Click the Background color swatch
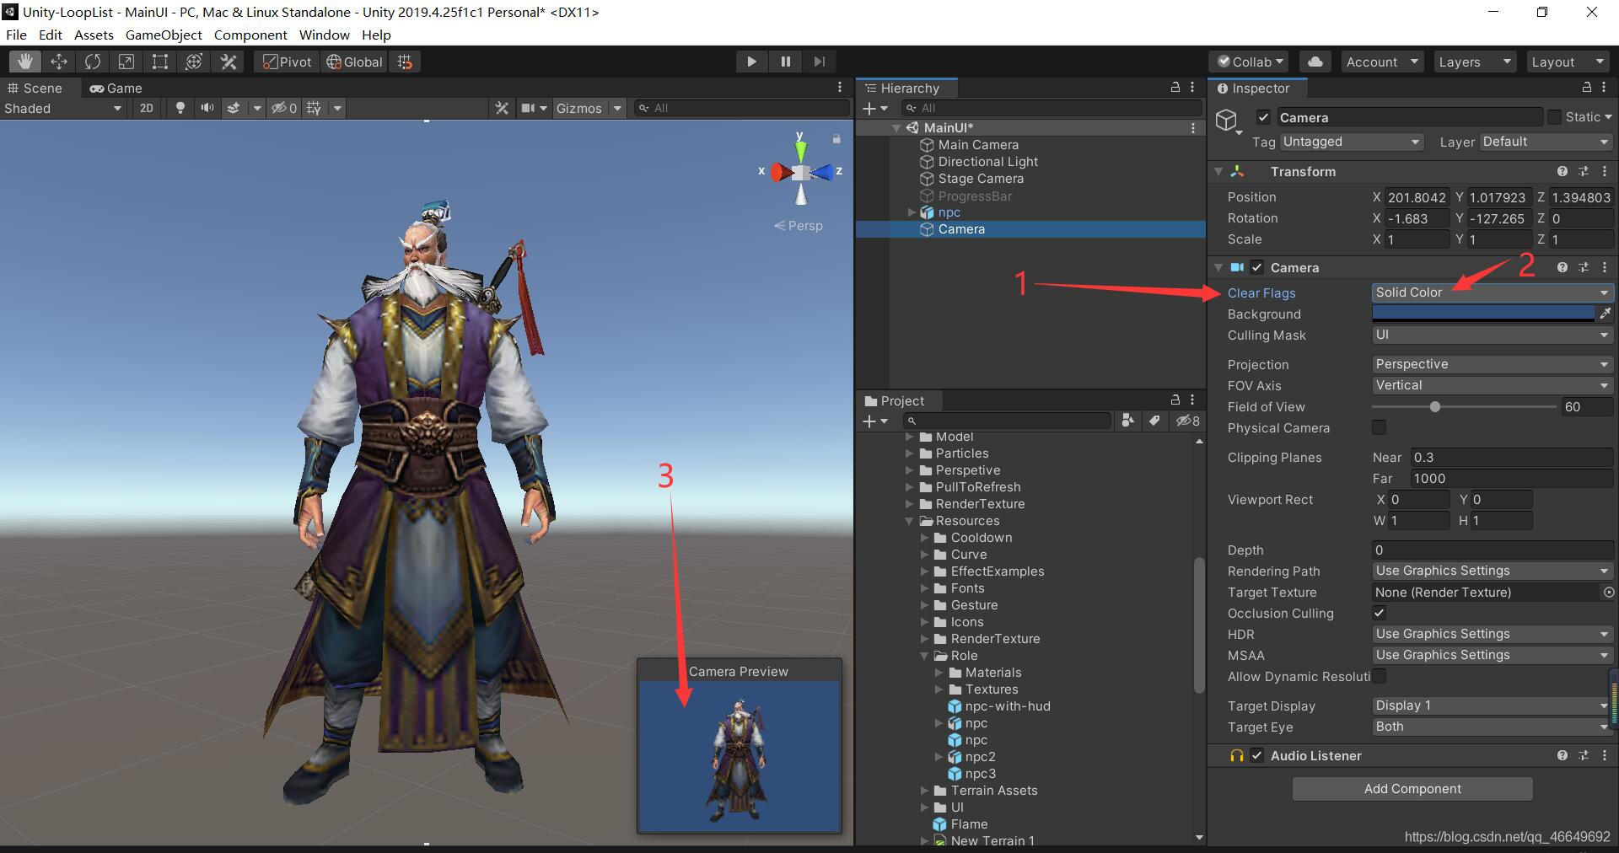Screen dimensions: 1619x853 (x=1483, y=314)
